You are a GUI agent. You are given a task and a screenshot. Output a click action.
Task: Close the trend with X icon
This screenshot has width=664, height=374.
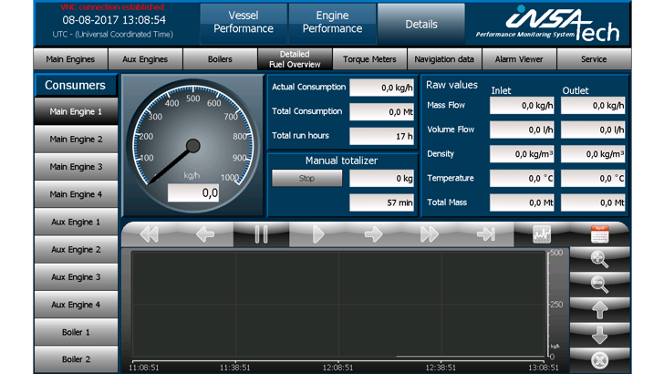tap(599, 360)
